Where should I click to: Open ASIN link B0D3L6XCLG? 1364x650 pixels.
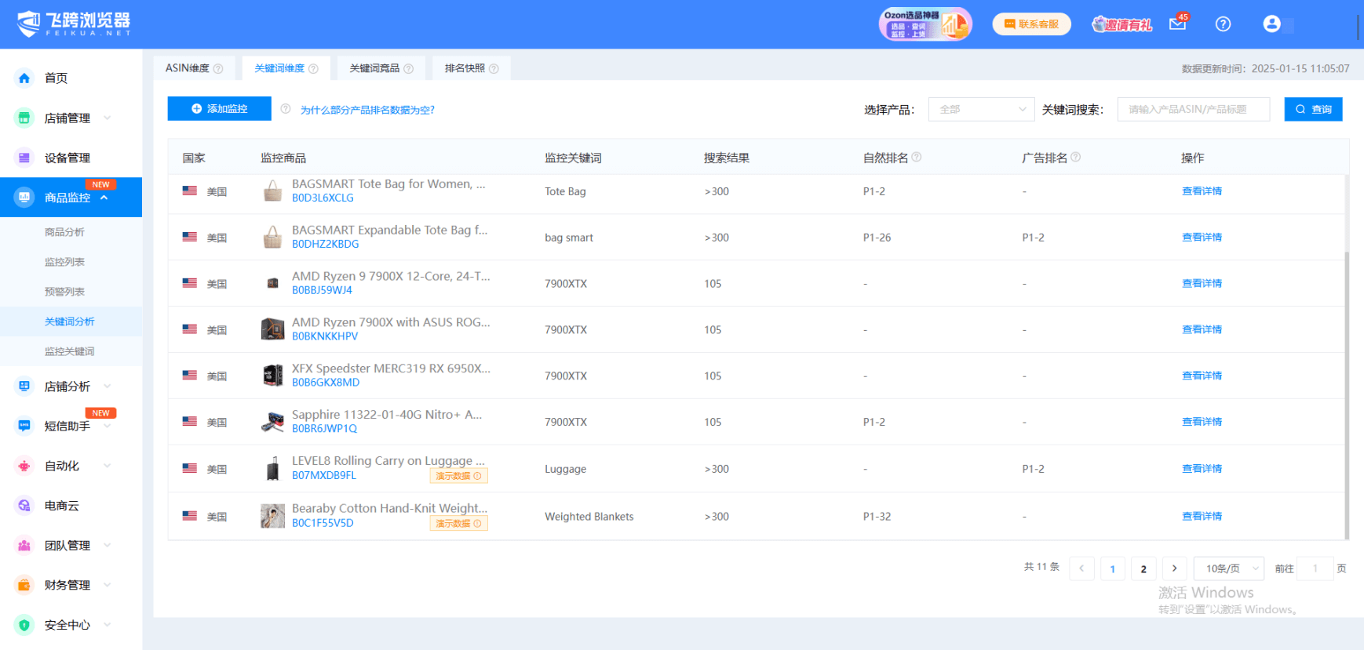click(323, 198)
